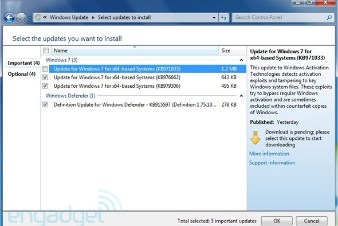Select the KB971033 update row
This screenshot has width=338, height=226.
pyautogui.click(x=147, y=69)
